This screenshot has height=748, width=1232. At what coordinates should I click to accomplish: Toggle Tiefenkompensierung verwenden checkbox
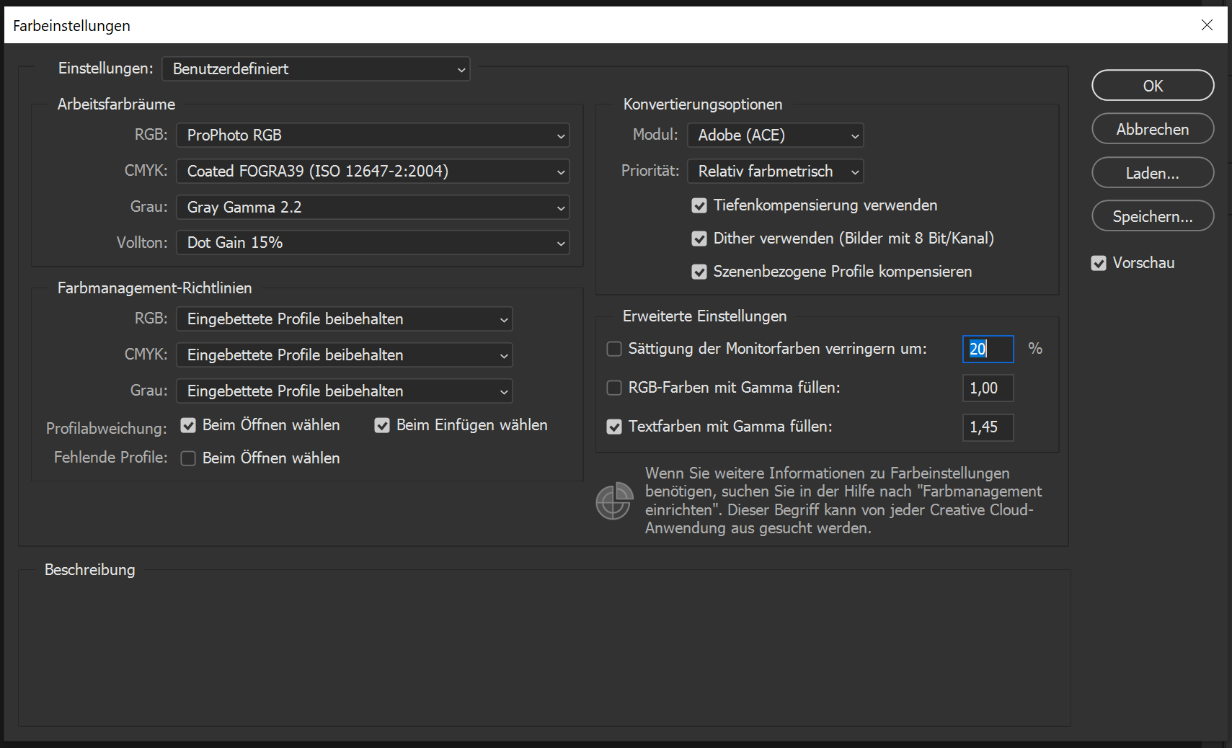[699, 206]
